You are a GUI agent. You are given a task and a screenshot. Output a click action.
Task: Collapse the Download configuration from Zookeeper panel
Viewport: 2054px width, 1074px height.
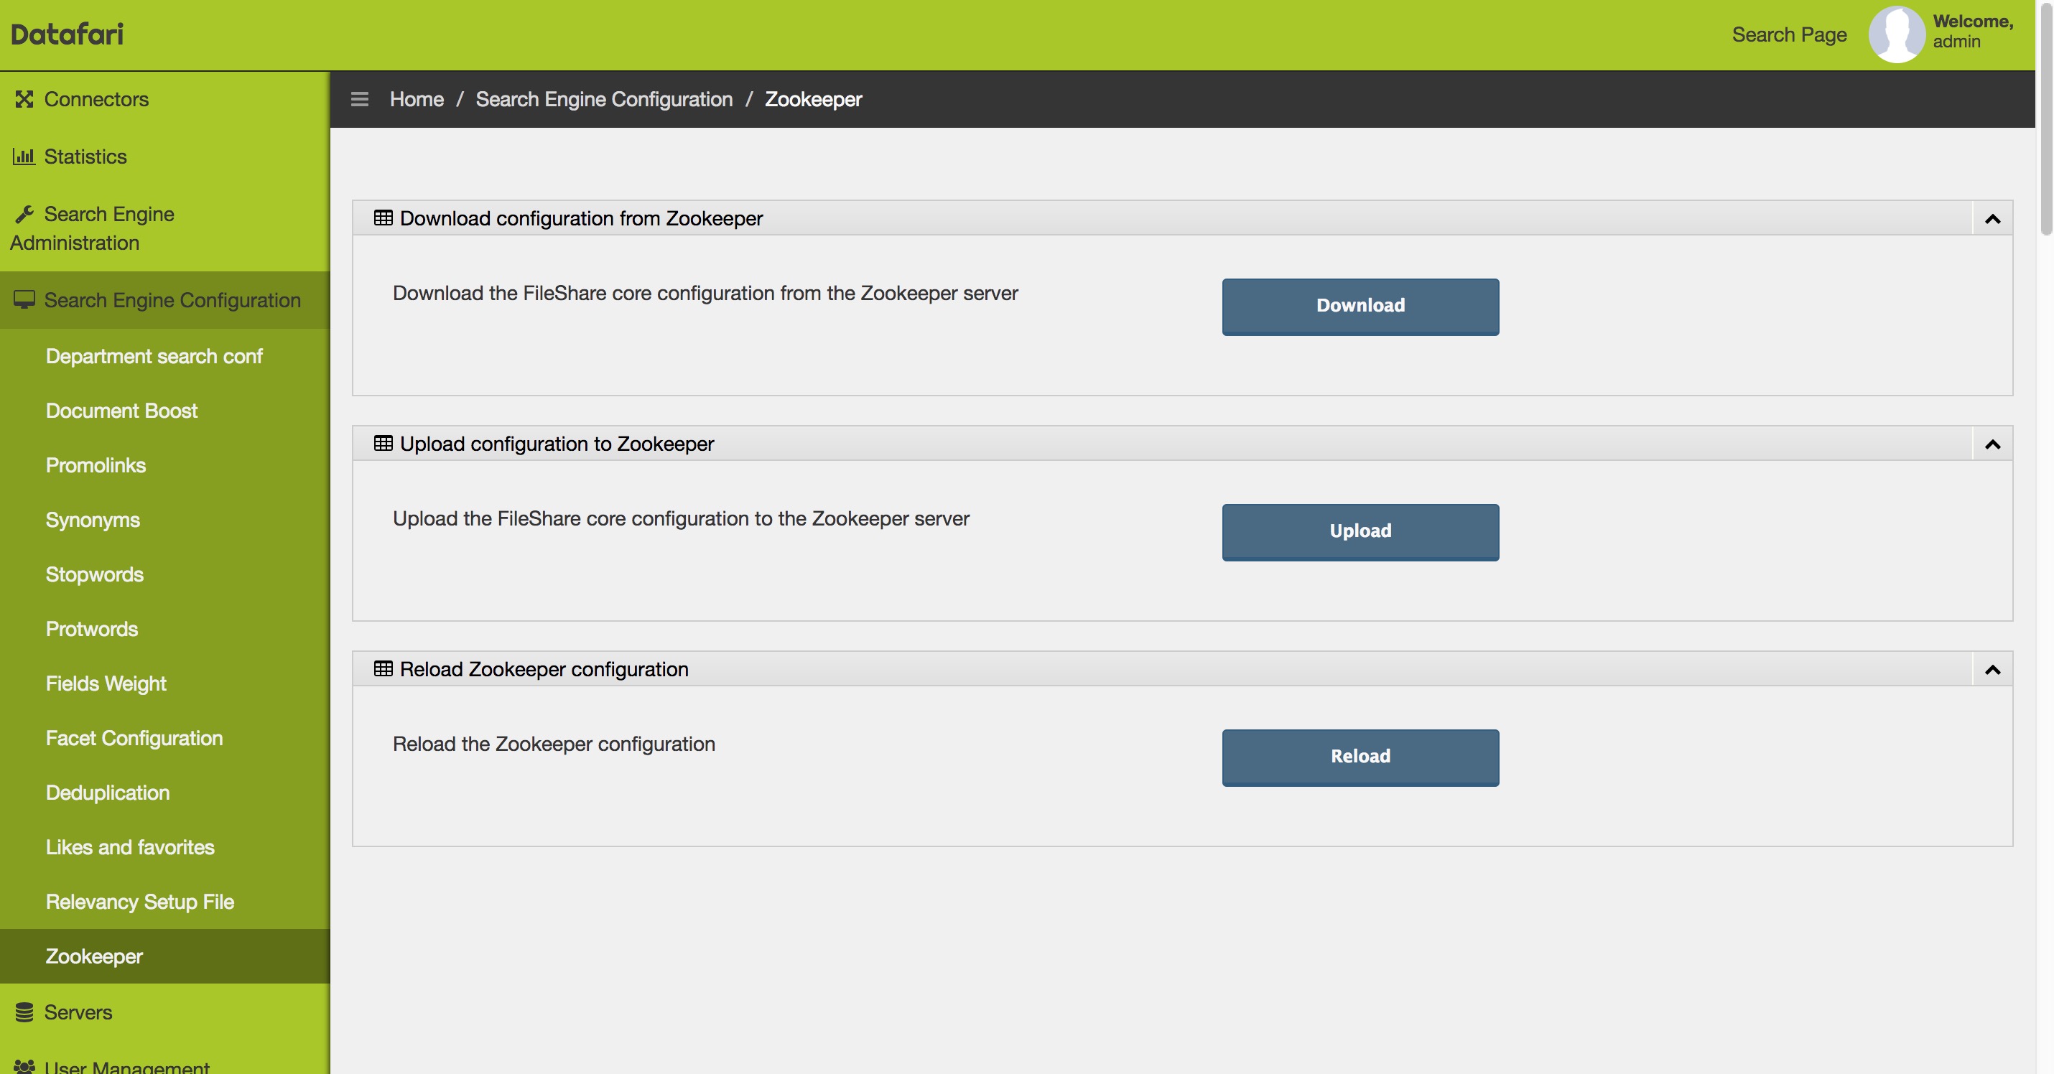pyautogui.click(x=1992, y=218)
